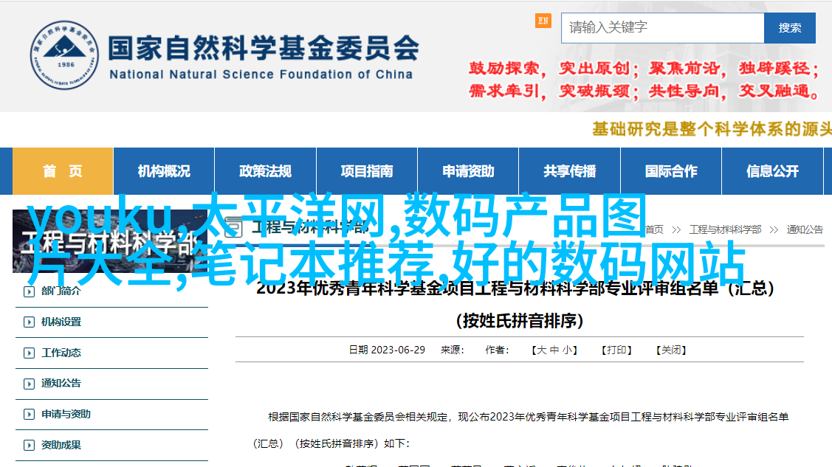Click arrow icon beside 资助成果
832x467 pixels.
point(29,446)
